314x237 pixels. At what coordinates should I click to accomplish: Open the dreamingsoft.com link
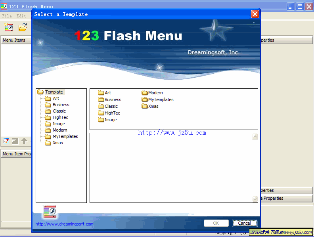click(x=64, y=224)
